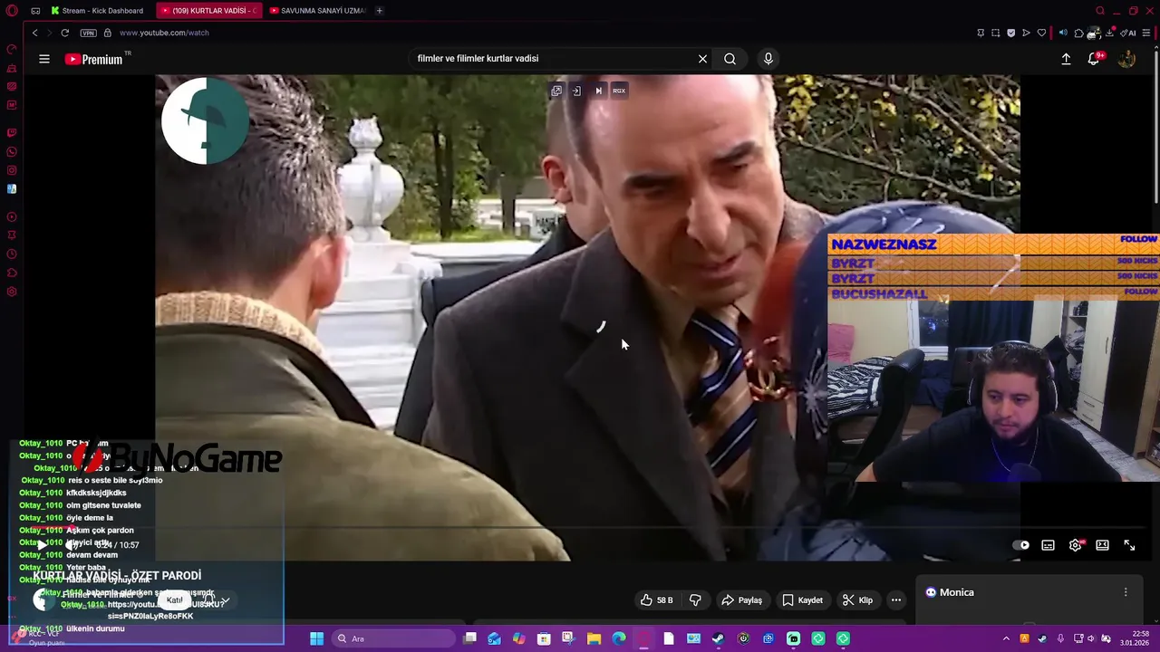Dislike the video

[695, 600]
